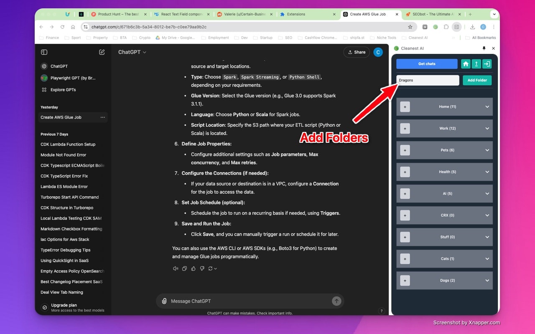Click the plus button on Cats folder
Viewport: 535px width, 334px height.
[x=405, y=259]
